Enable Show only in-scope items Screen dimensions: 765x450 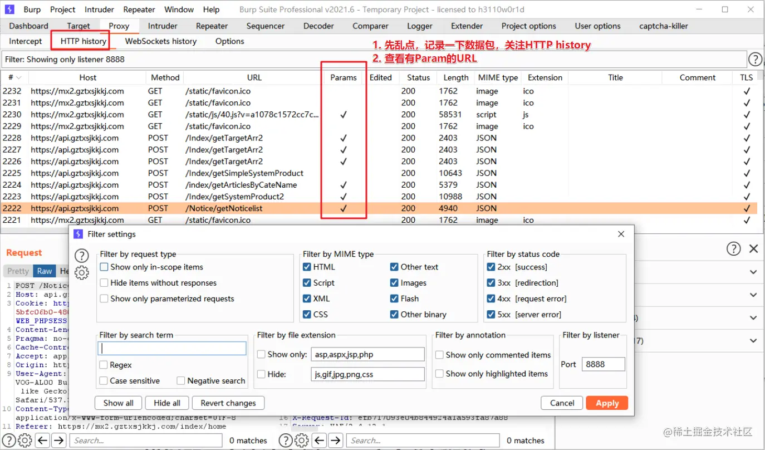(x=104, y=267)
